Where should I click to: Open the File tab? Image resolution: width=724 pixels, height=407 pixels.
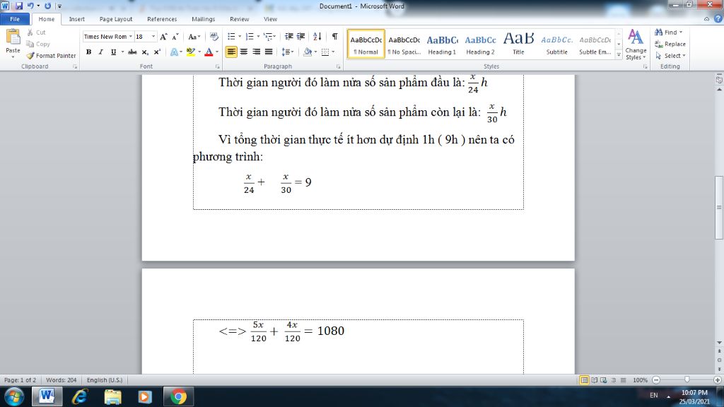(x=15, y=19)
